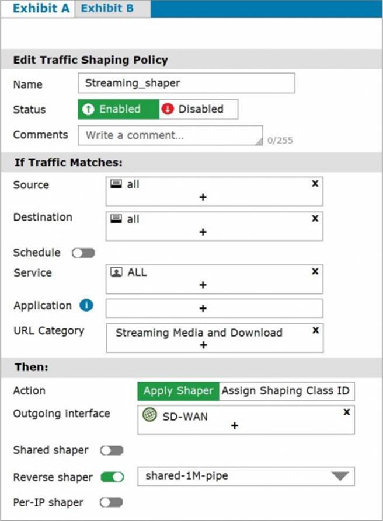This screenshot has height=521, width=383.
Task: Disable the Reverse shaper toggle
Action: [x=112, y=477]
